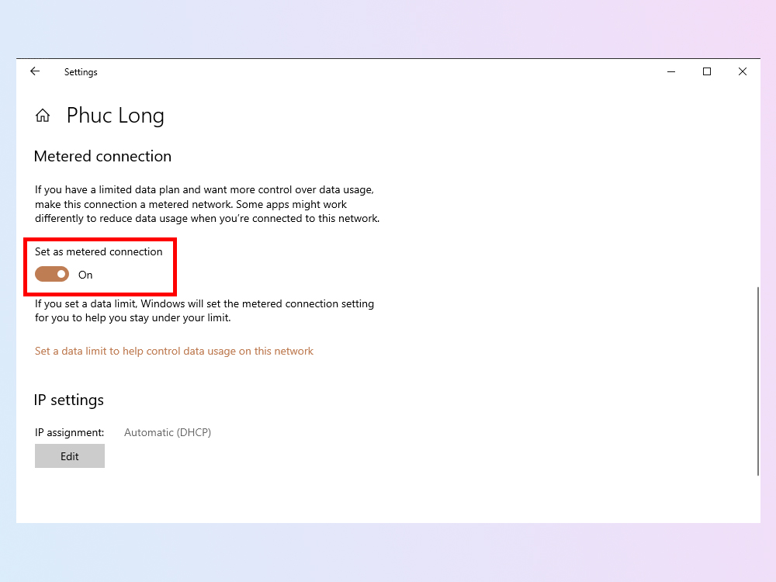Click the IP settings heading
The image size is (776, 582).
coord(69,400)
